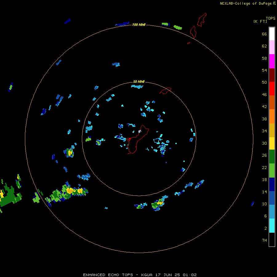Image resolution: width=277 pixels, height=277 pixels.
Task: Click the bright yellow legend swatch
Action: [272, 143]
